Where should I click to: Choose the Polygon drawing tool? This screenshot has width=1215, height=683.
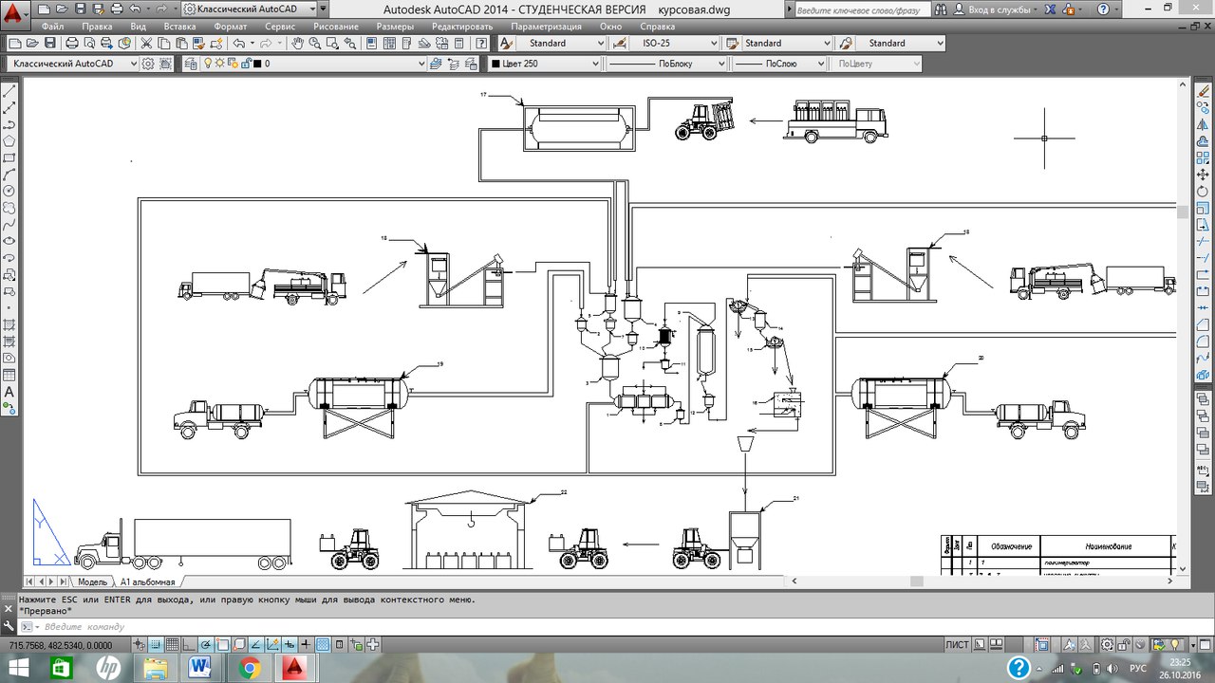9,141
